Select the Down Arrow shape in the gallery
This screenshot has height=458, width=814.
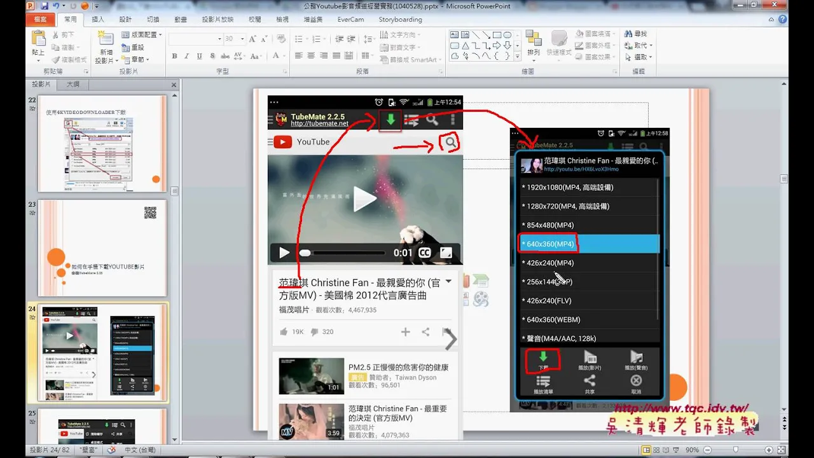point(507,46)
